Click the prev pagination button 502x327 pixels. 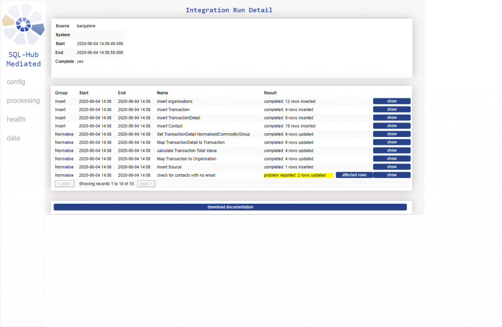click(65, 184)
